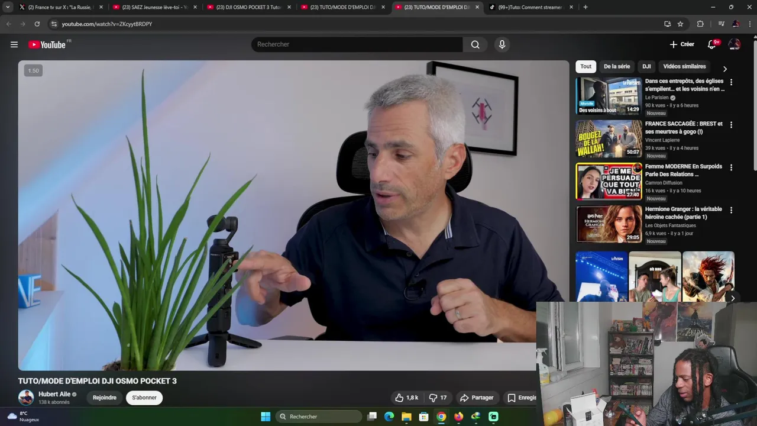Go back with the browser back arrow

pyautogui.click(x=8, y=24)
